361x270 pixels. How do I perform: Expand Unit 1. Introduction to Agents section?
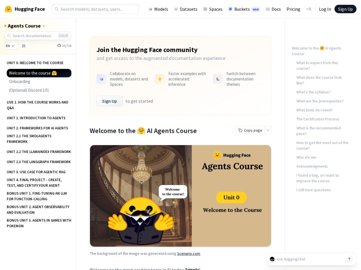[36, 118]
